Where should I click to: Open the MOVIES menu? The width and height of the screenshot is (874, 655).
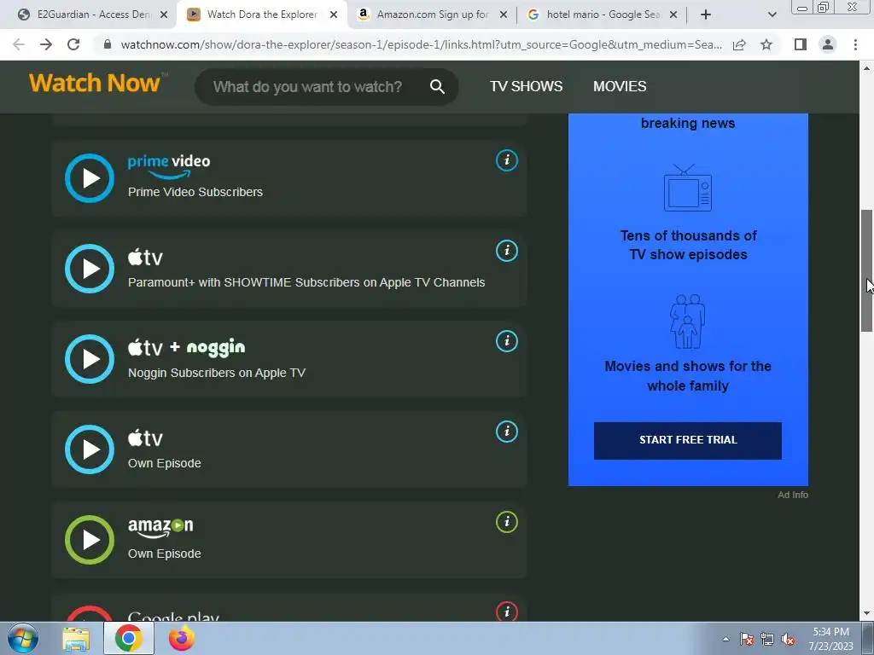[620, 86]
